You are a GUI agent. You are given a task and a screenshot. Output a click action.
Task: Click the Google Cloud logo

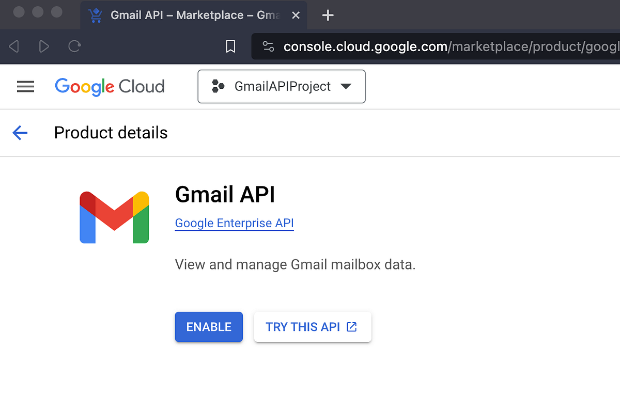point(110,86)
